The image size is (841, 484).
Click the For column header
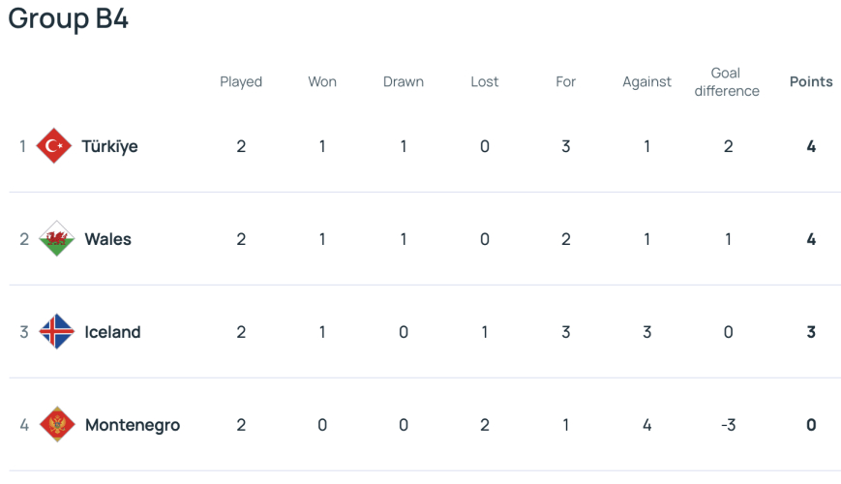[565, 81]
